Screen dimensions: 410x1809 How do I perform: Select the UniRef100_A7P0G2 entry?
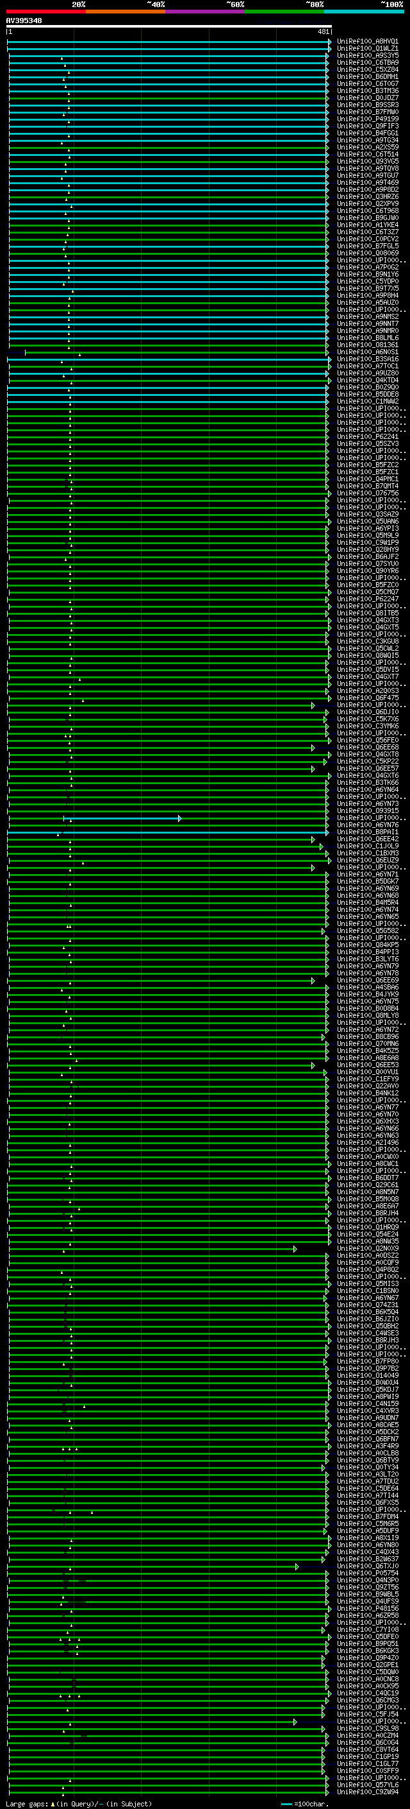[x=368, y=268]
